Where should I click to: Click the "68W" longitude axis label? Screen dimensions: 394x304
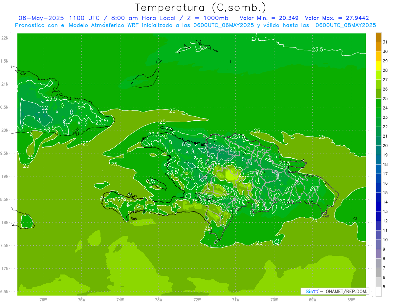(x=351, y=300)
